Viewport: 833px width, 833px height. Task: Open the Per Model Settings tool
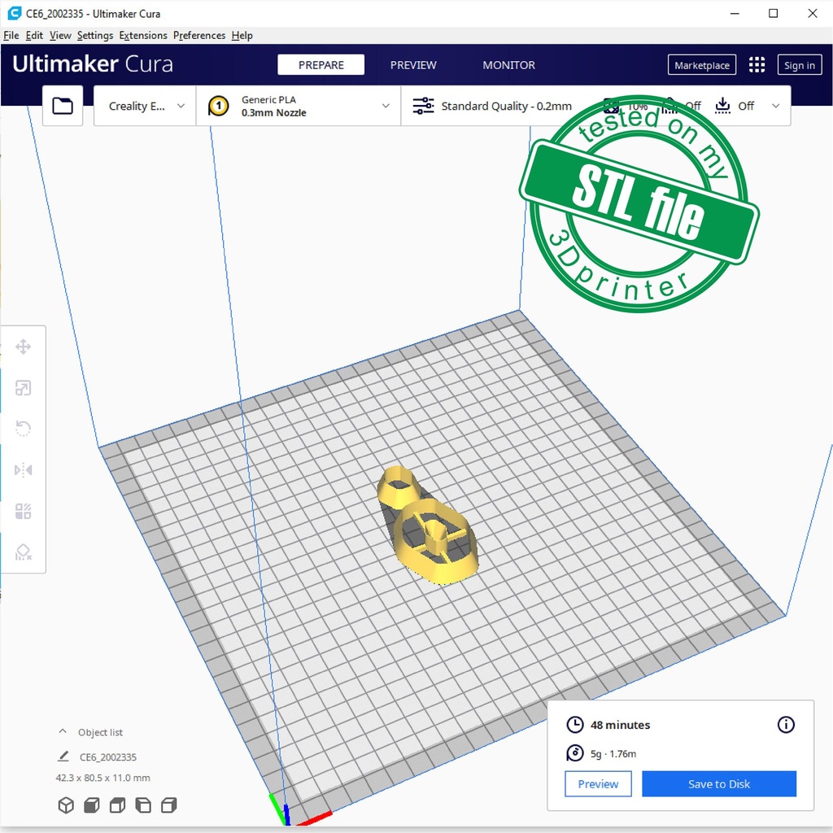pyautogui.click(x=24, y=511)
